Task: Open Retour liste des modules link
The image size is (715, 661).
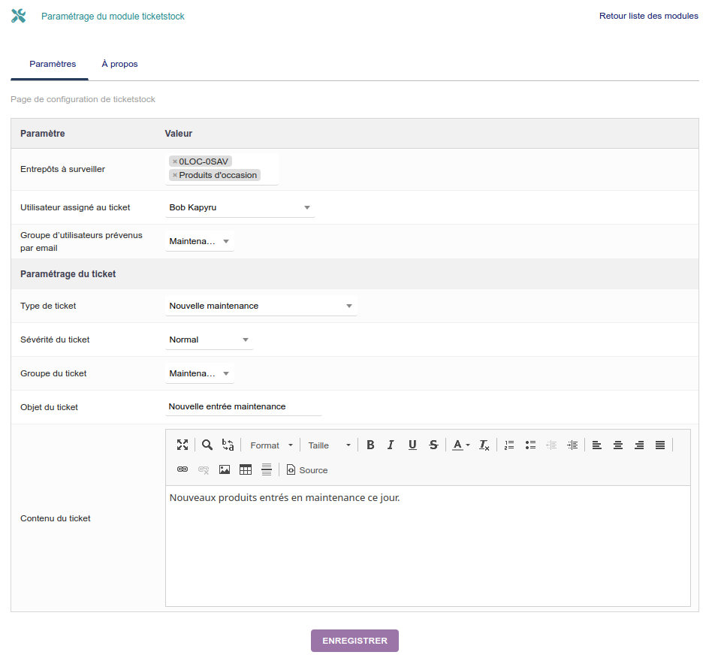Action: [x=648, y=16]
